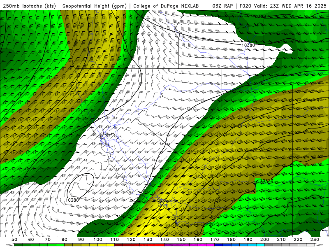Viewport: 329px width, 247px height.
Task: Select the cyan swatch ending at 200
Action: coord(260,245)
